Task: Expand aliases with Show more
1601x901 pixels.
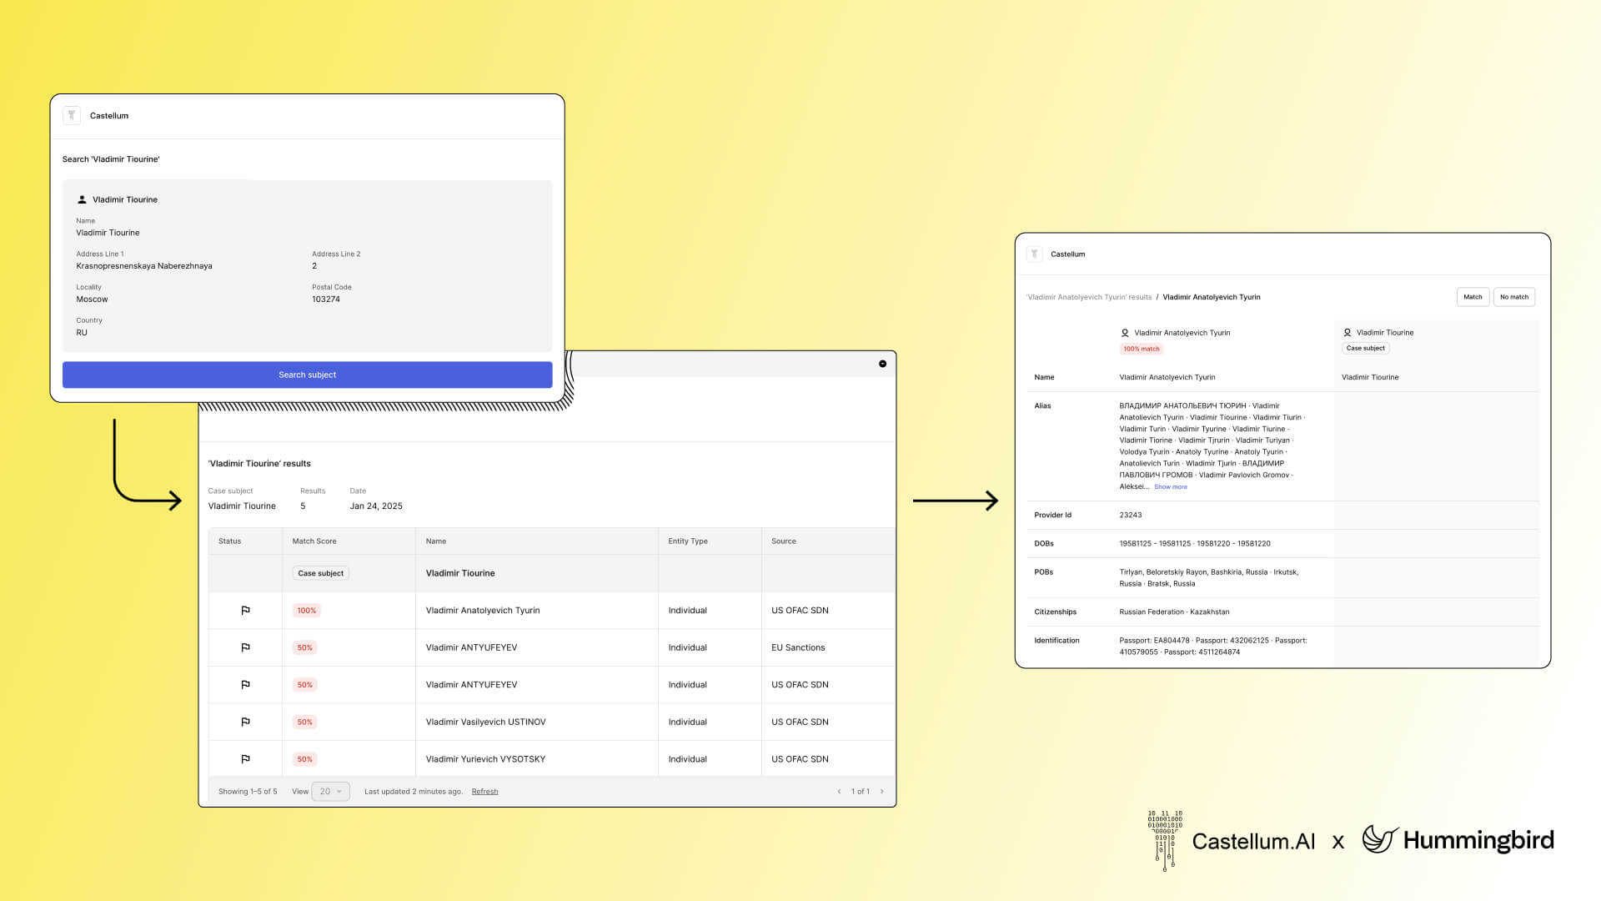Action: pos(1171,487)
